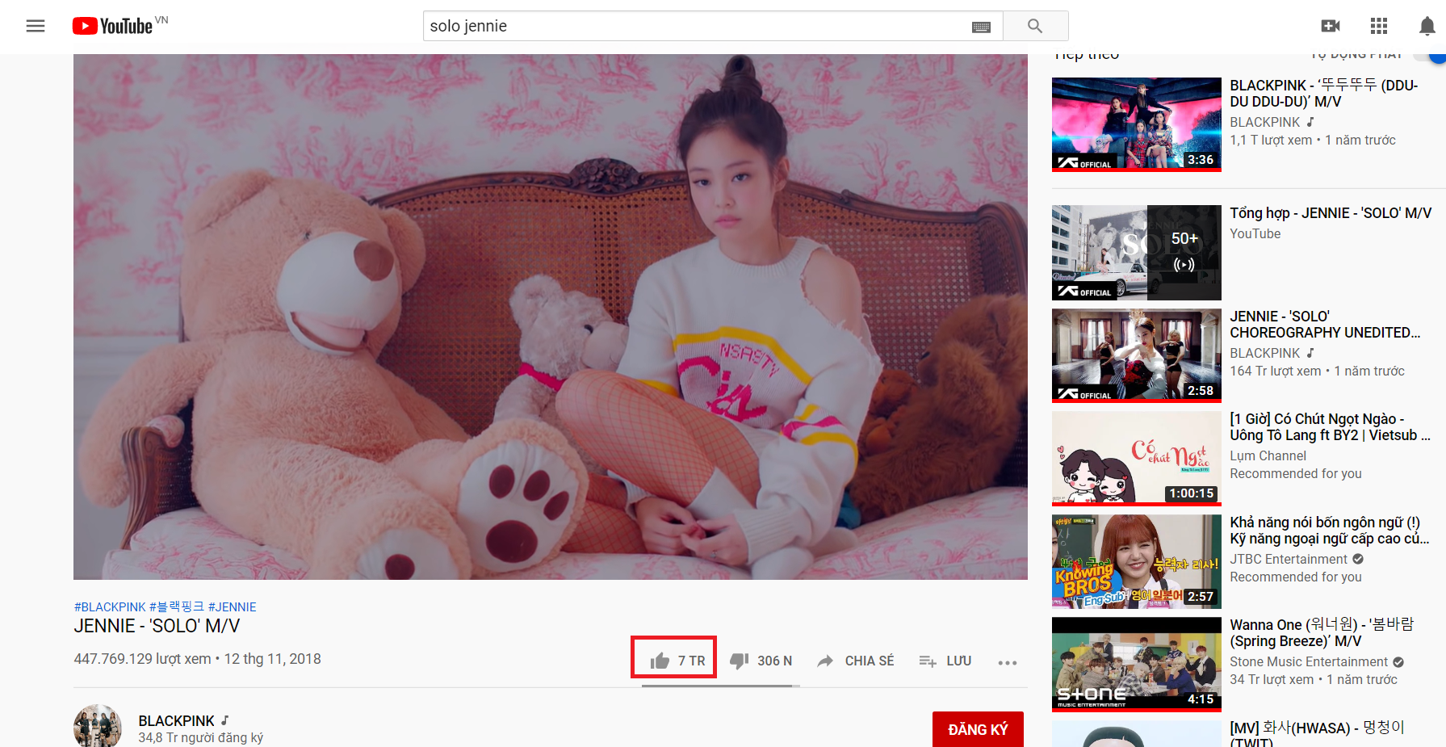Like the video with thumbs up
Screen dimensions: 1446x747
[660, 661]
